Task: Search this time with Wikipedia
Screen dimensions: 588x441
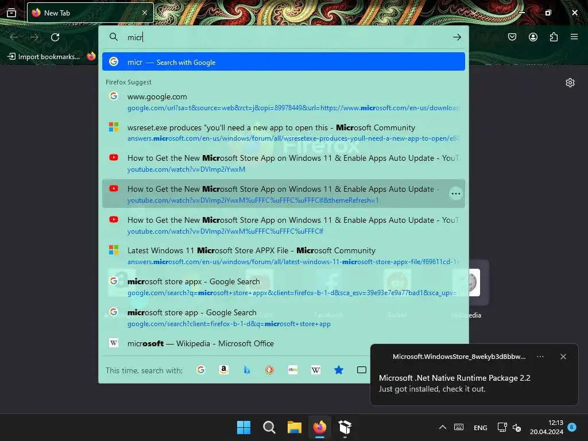Action: (x=316, y=370)
